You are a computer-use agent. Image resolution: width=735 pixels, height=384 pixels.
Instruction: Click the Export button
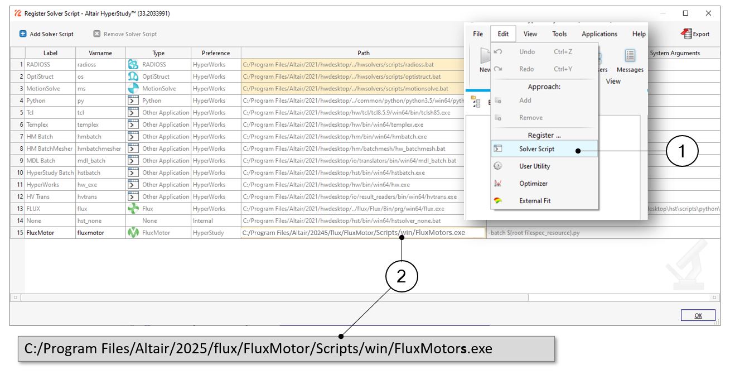pyautogui.click(x=695, y=34)
